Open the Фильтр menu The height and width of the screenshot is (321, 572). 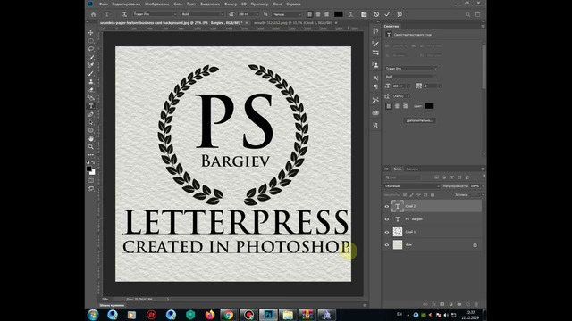[231, 4]
